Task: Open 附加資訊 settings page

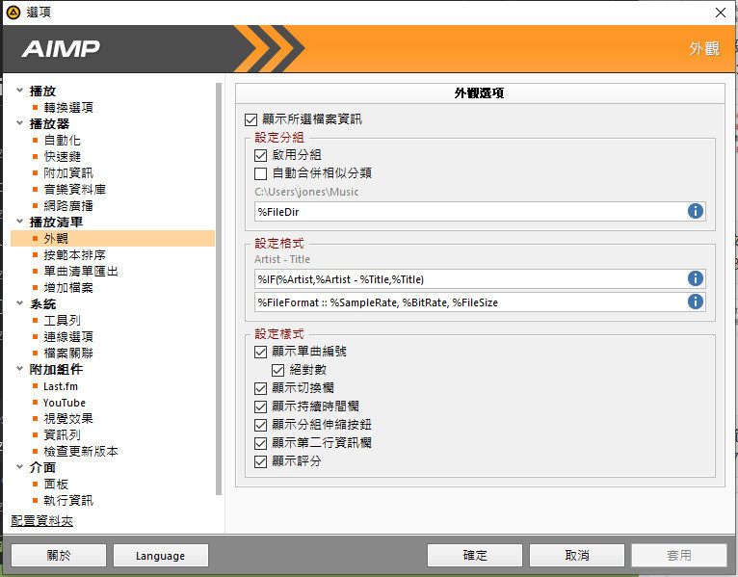Action: (x=68, y=172)
